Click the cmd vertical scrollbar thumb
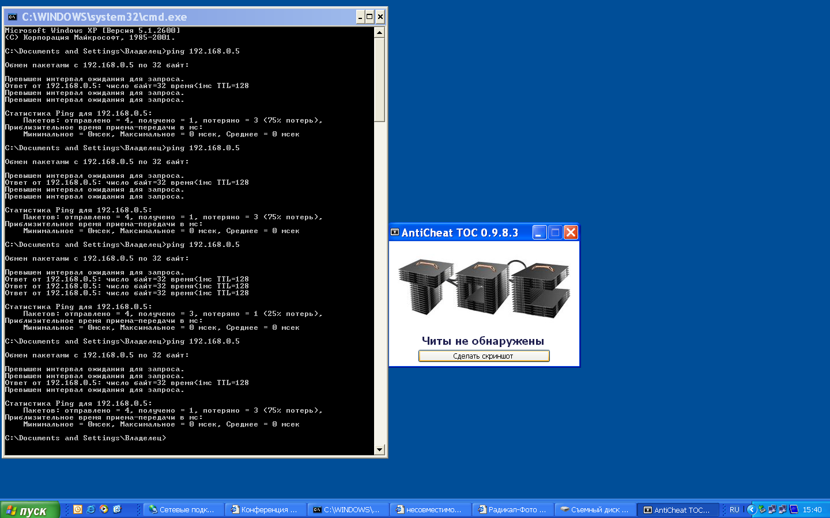The width and height of the screenshot is (830, 518). [x=379, y=80]
